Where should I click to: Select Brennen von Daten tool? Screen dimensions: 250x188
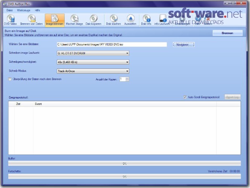pyautogui.click(x=32, y=20)
